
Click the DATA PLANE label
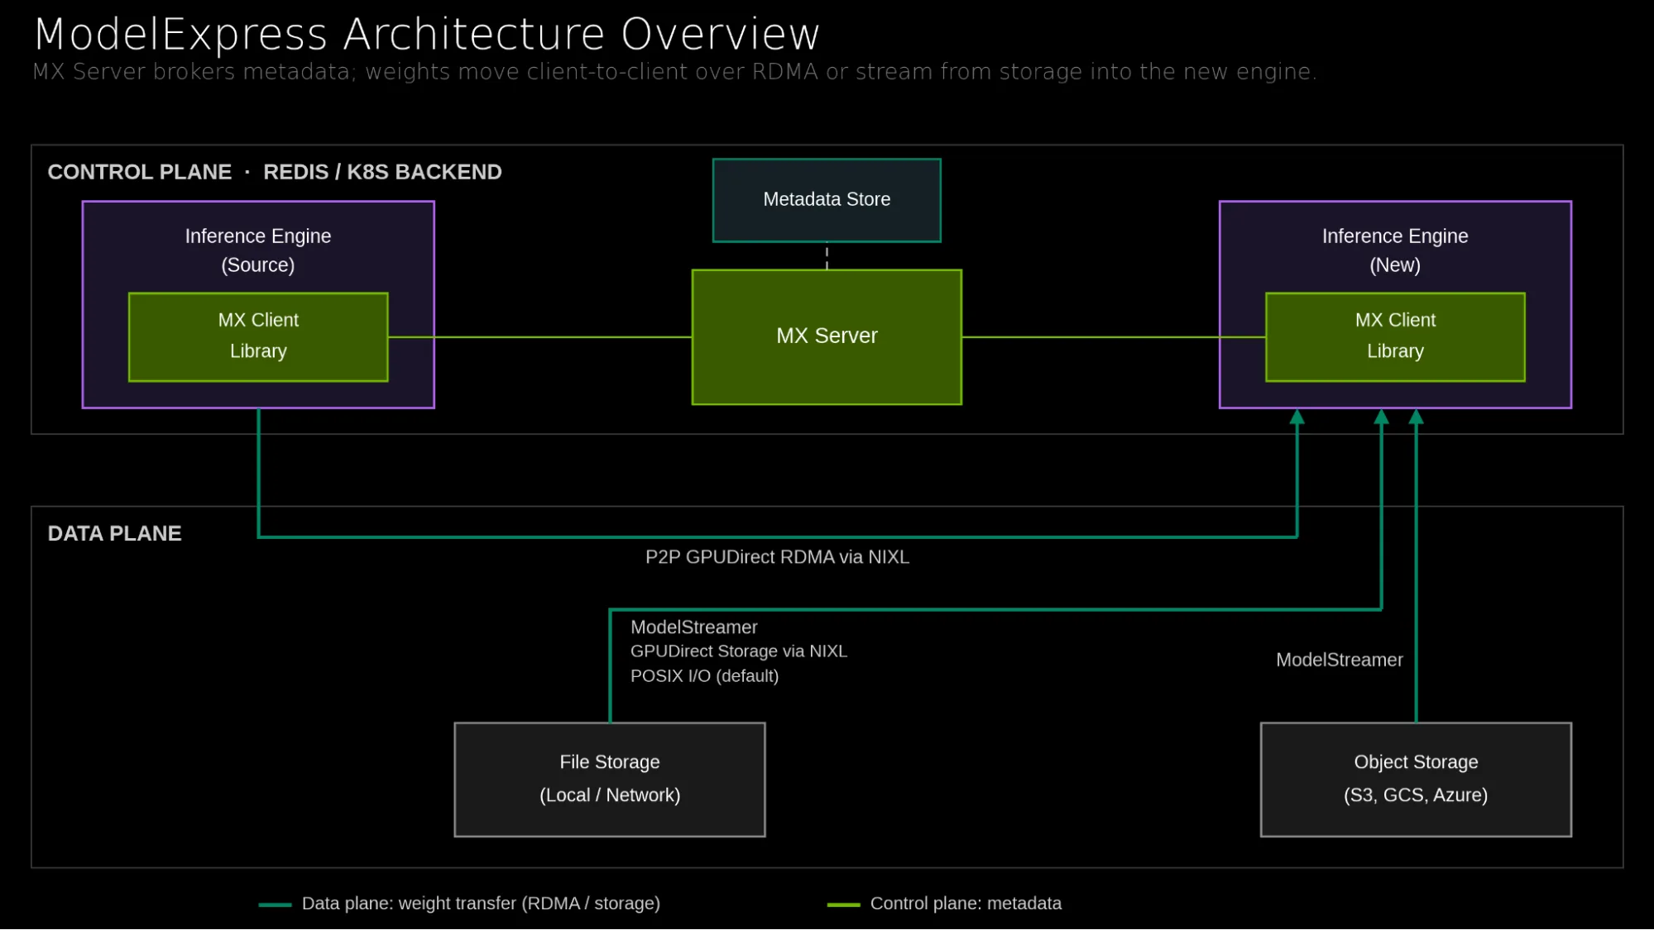(114, 534)
